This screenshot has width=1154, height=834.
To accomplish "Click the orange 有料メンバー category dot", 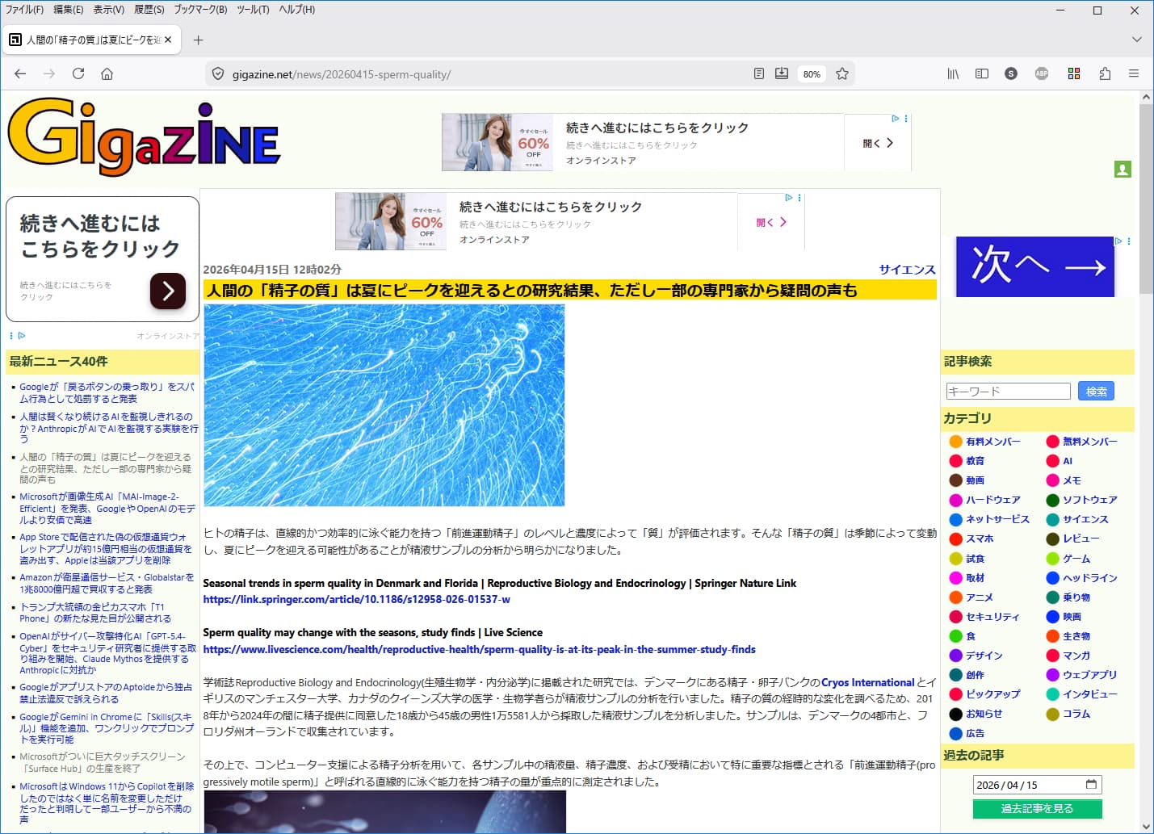I will coord(955,442).
